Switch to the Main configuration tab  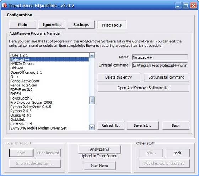[23, 25]
